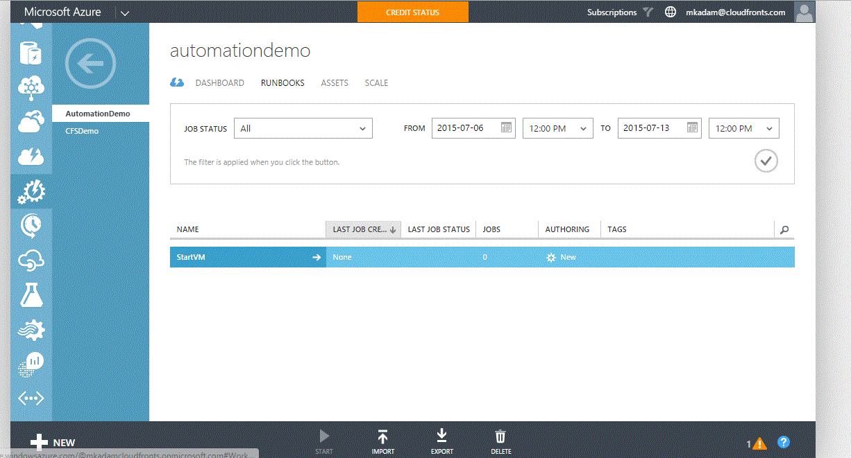
Task: Open the Machine Learning flask sidebar icon
Action: [31, 295]
